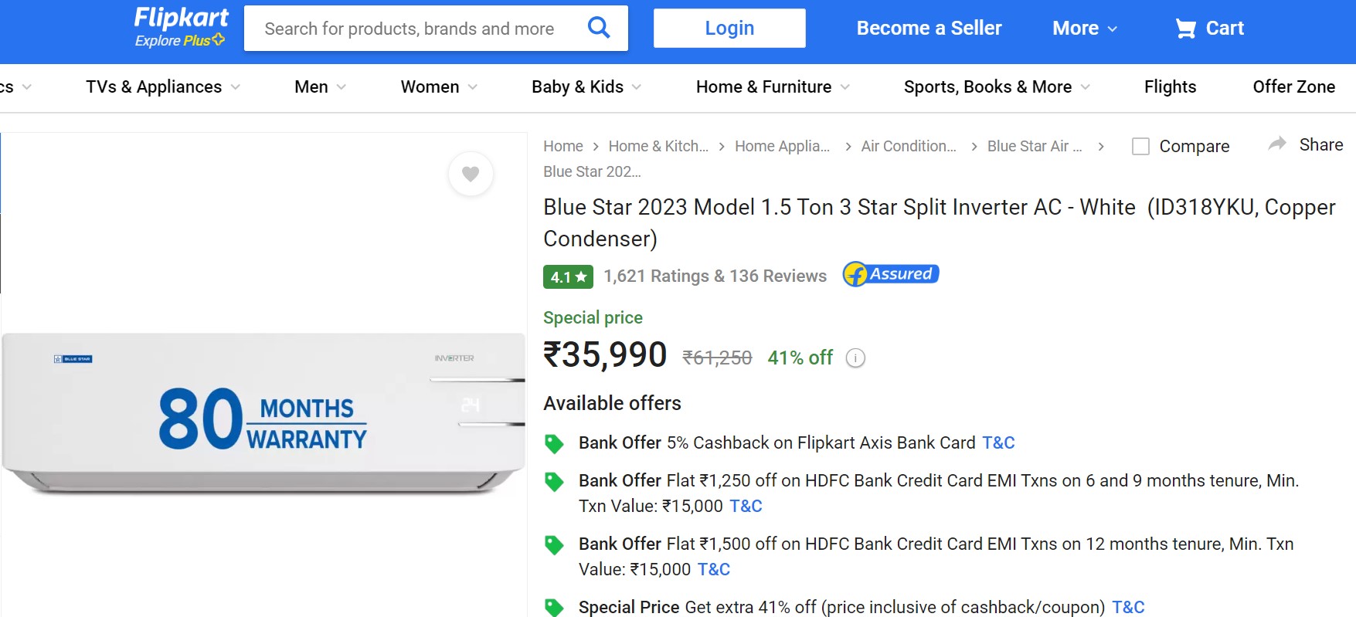This screenshot has height=617, width=1356.
Task: Add product to wishlist with heart icon
Action: tap(471, 174)
